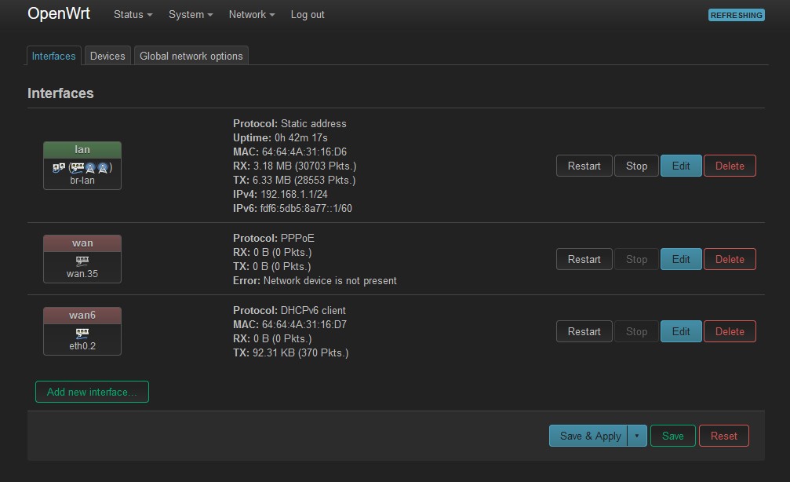Click the br-lan device label

tap(82, 180)
